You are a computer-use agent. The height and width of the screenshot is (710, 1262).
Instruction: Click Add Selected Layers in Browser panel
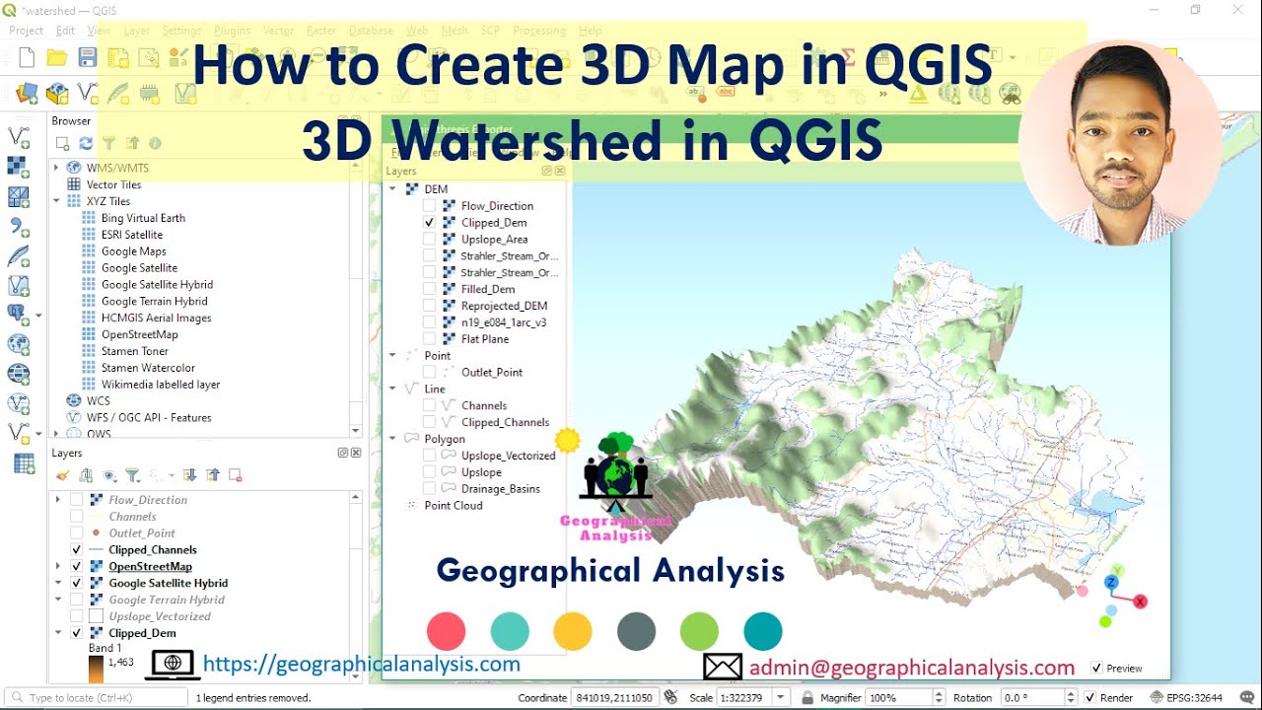click(x=62, y=144)
